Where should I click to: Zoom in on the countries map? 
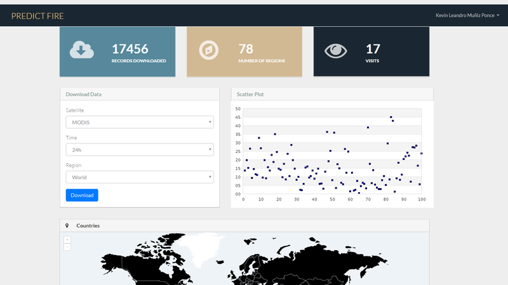[67, 240]
